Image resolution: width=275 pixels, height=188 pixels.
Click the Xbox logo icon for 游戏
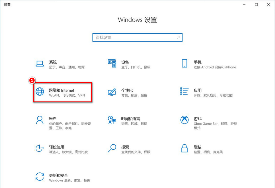[184, 120]
